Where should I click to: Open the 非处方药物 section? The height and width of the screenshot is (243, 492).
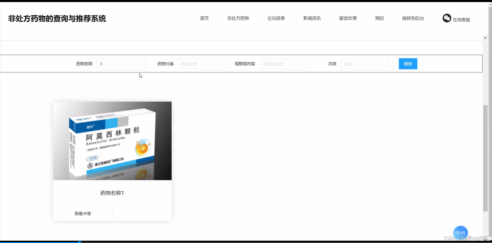[x=238, y=18]
